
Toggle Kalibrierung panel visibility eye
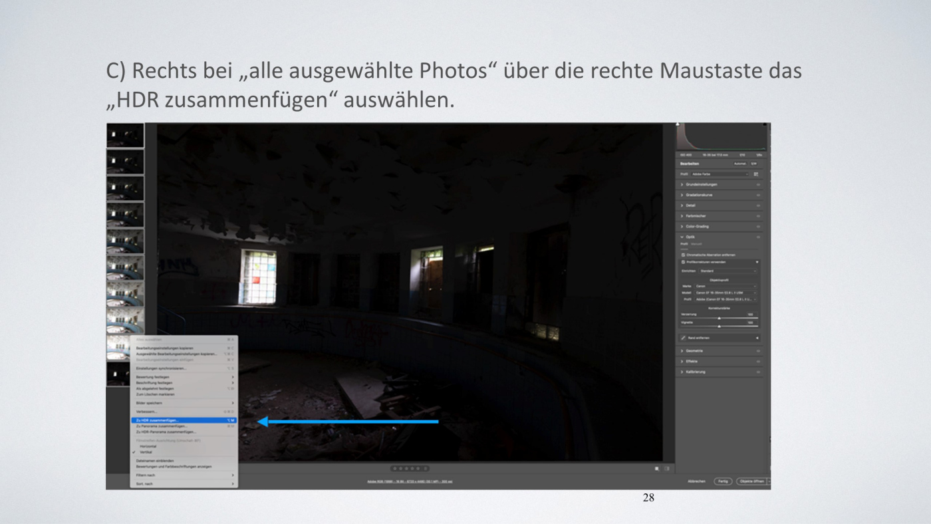(x=758, y=372)
